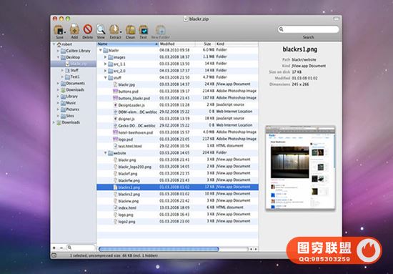Collapse the robert home folder
393x274 pixels.
[x=54, y=44]
